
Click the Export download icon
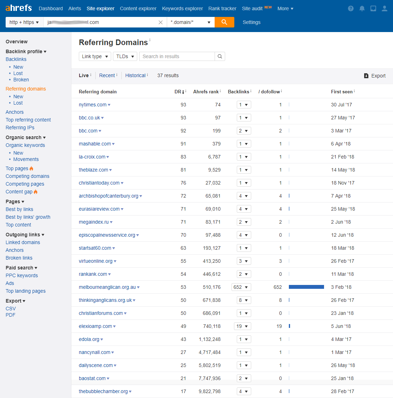point(366,76)
